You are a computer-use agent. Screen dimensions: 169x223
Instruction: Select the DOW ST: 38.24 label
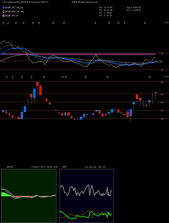(14, 7)
